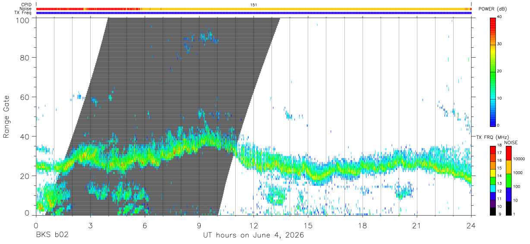Click the TX Freq label at top left
This screenshot has height=244, width=530.
[x=23, y=13]
